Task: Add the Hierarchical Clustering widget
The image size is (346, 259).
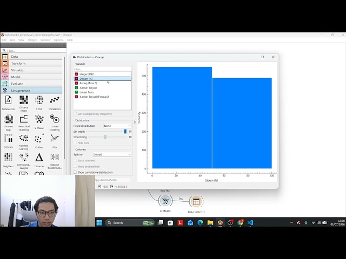Action: click(x=24, y=122)
